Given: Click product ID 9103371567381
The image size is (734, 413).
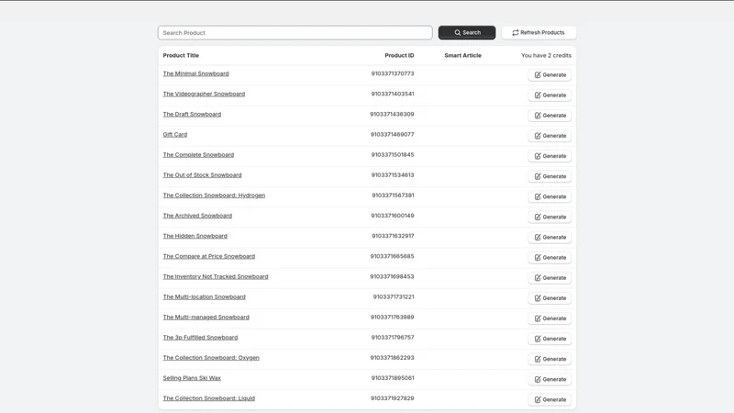Looking at the screenshot, I should 393,195.
